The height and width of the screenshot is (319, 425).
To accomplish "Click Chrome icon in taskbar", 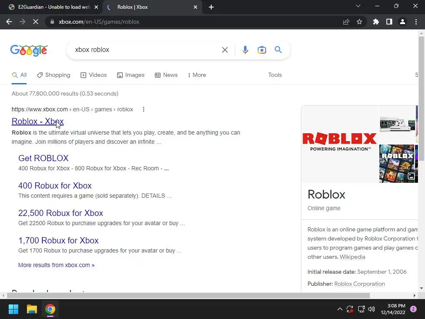I will click(x=50, y=309).
